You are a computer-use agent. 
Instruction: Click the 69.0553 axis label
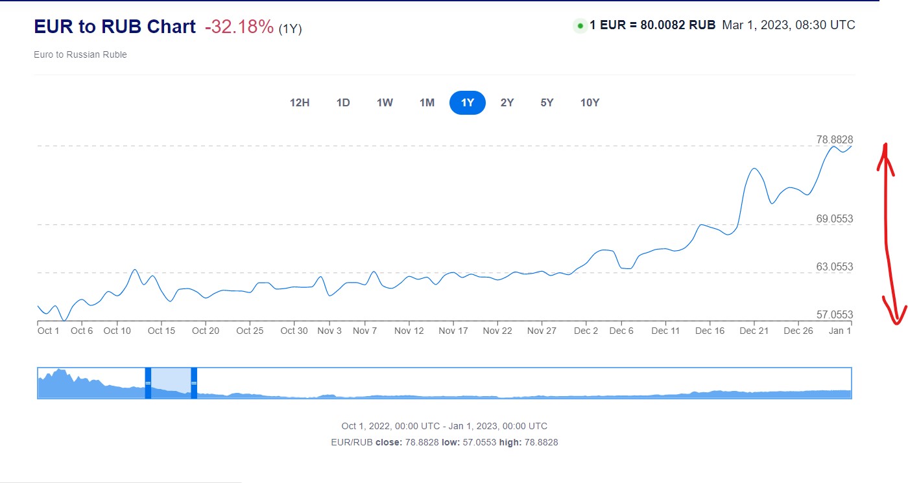835,218
